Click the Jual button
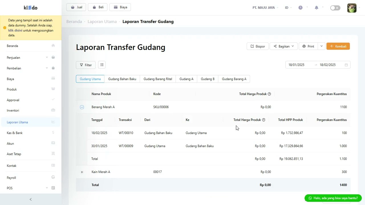This screenshot has width=365, height=205. 76,7
